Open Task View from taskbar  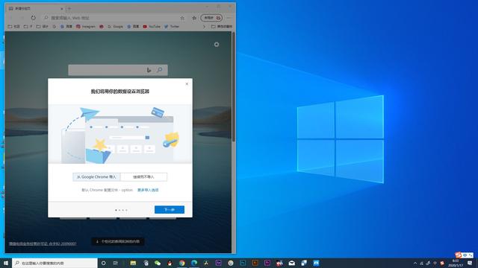point(116,263)
